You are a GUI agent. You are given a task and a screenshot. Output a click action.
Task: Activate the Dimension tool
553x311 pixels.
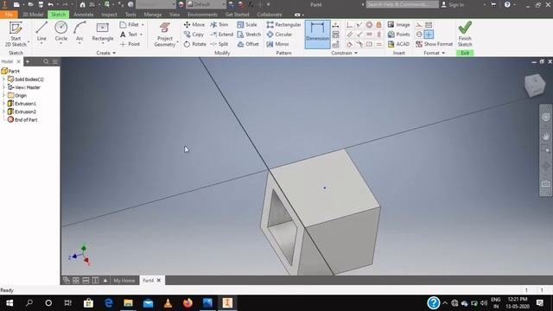pos(317,35)
